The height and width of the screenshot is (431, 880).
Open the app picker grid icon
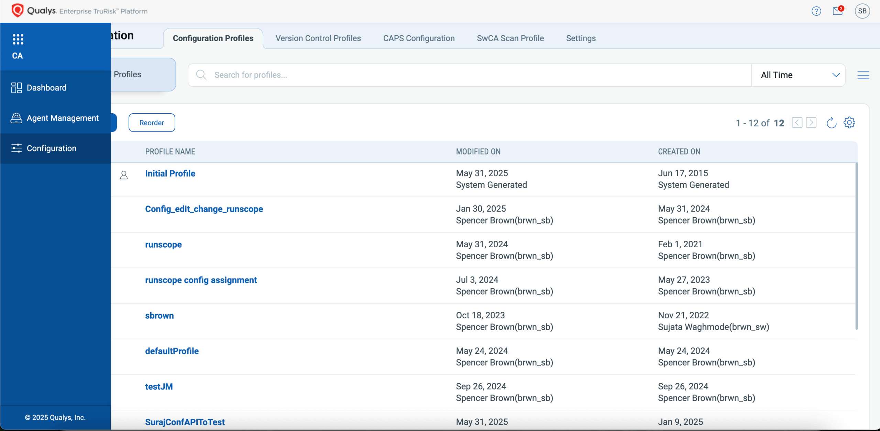18,39
